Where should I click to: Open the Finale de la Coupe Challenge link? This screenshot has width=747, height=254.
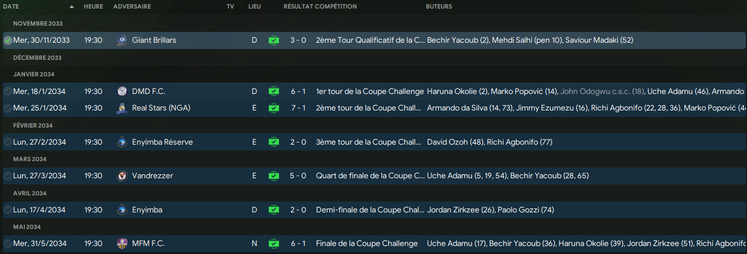pyautogui.click(x=367, y=243)
